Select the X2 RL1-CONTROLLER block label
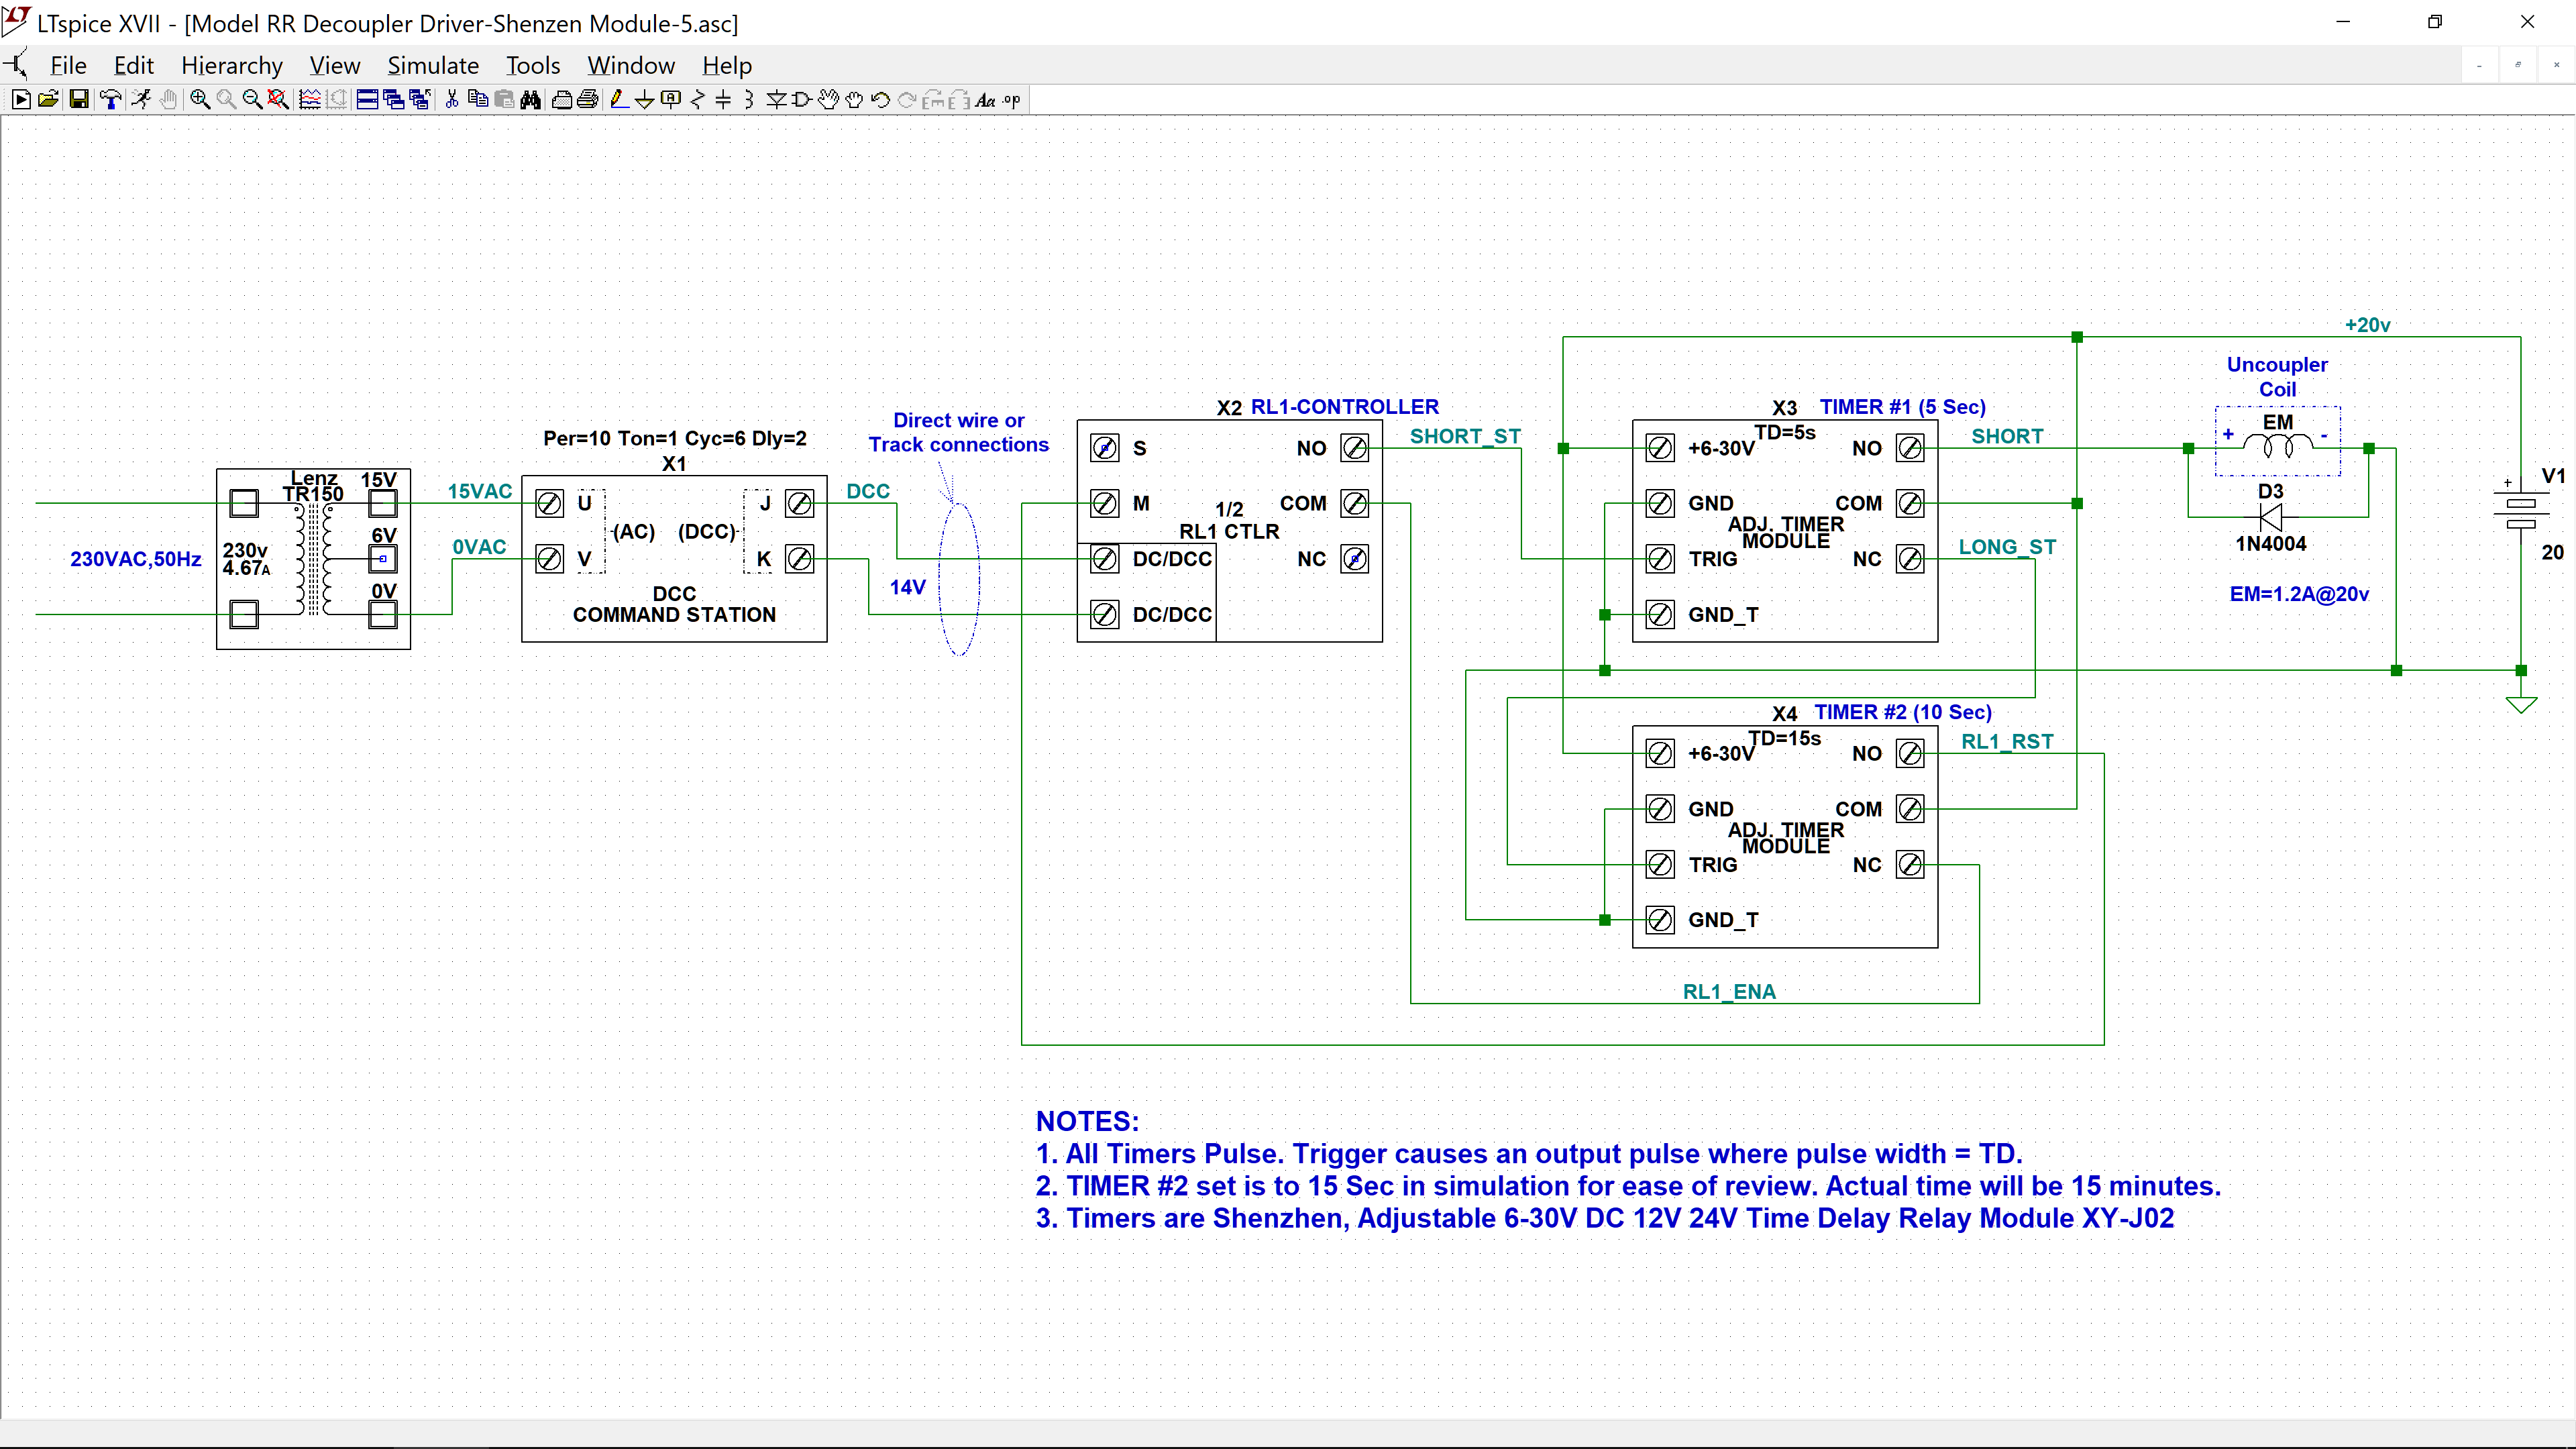The width and height of the screenshot is (2576, 1449). click(1327, 407)
